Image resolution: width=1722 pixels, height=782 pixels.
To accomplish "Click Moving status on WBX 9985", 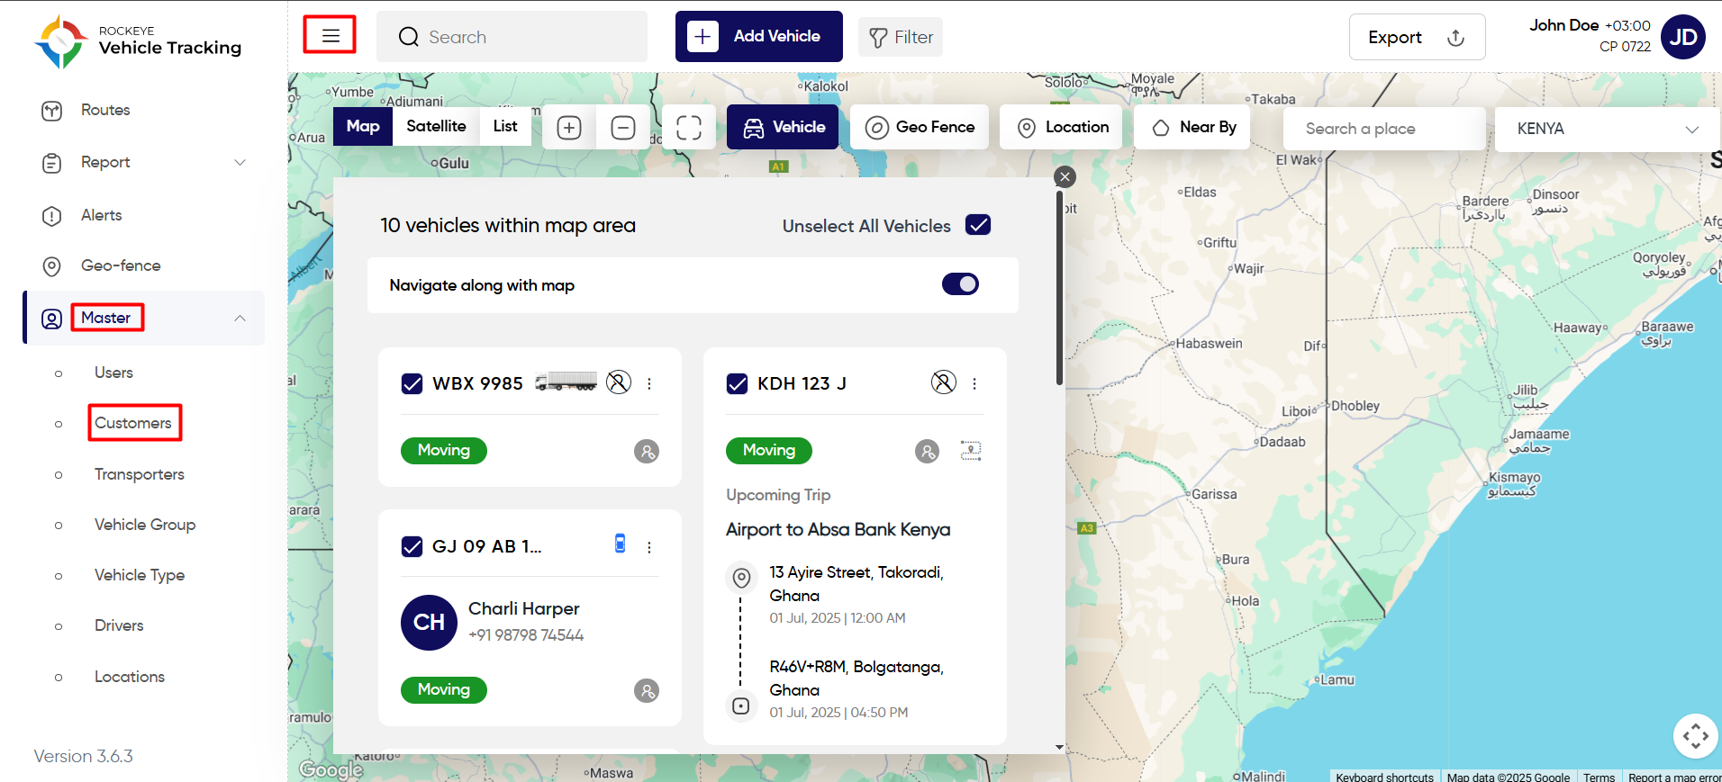I will (x=444, y=451).
